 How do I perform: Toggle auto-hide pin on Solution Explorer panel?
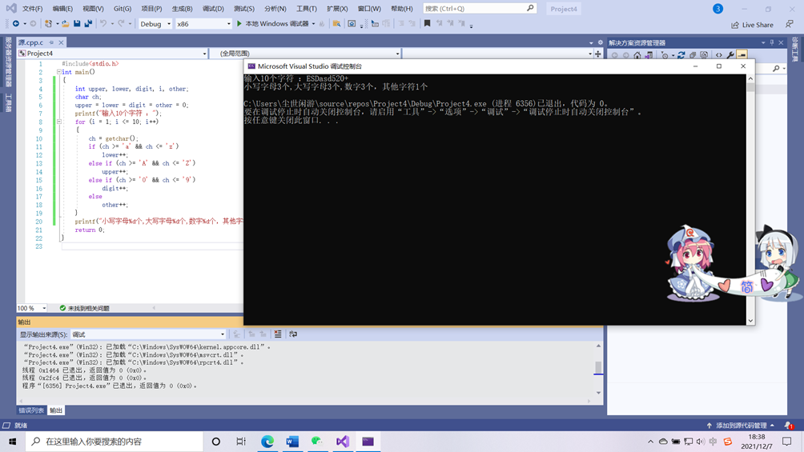772,42
